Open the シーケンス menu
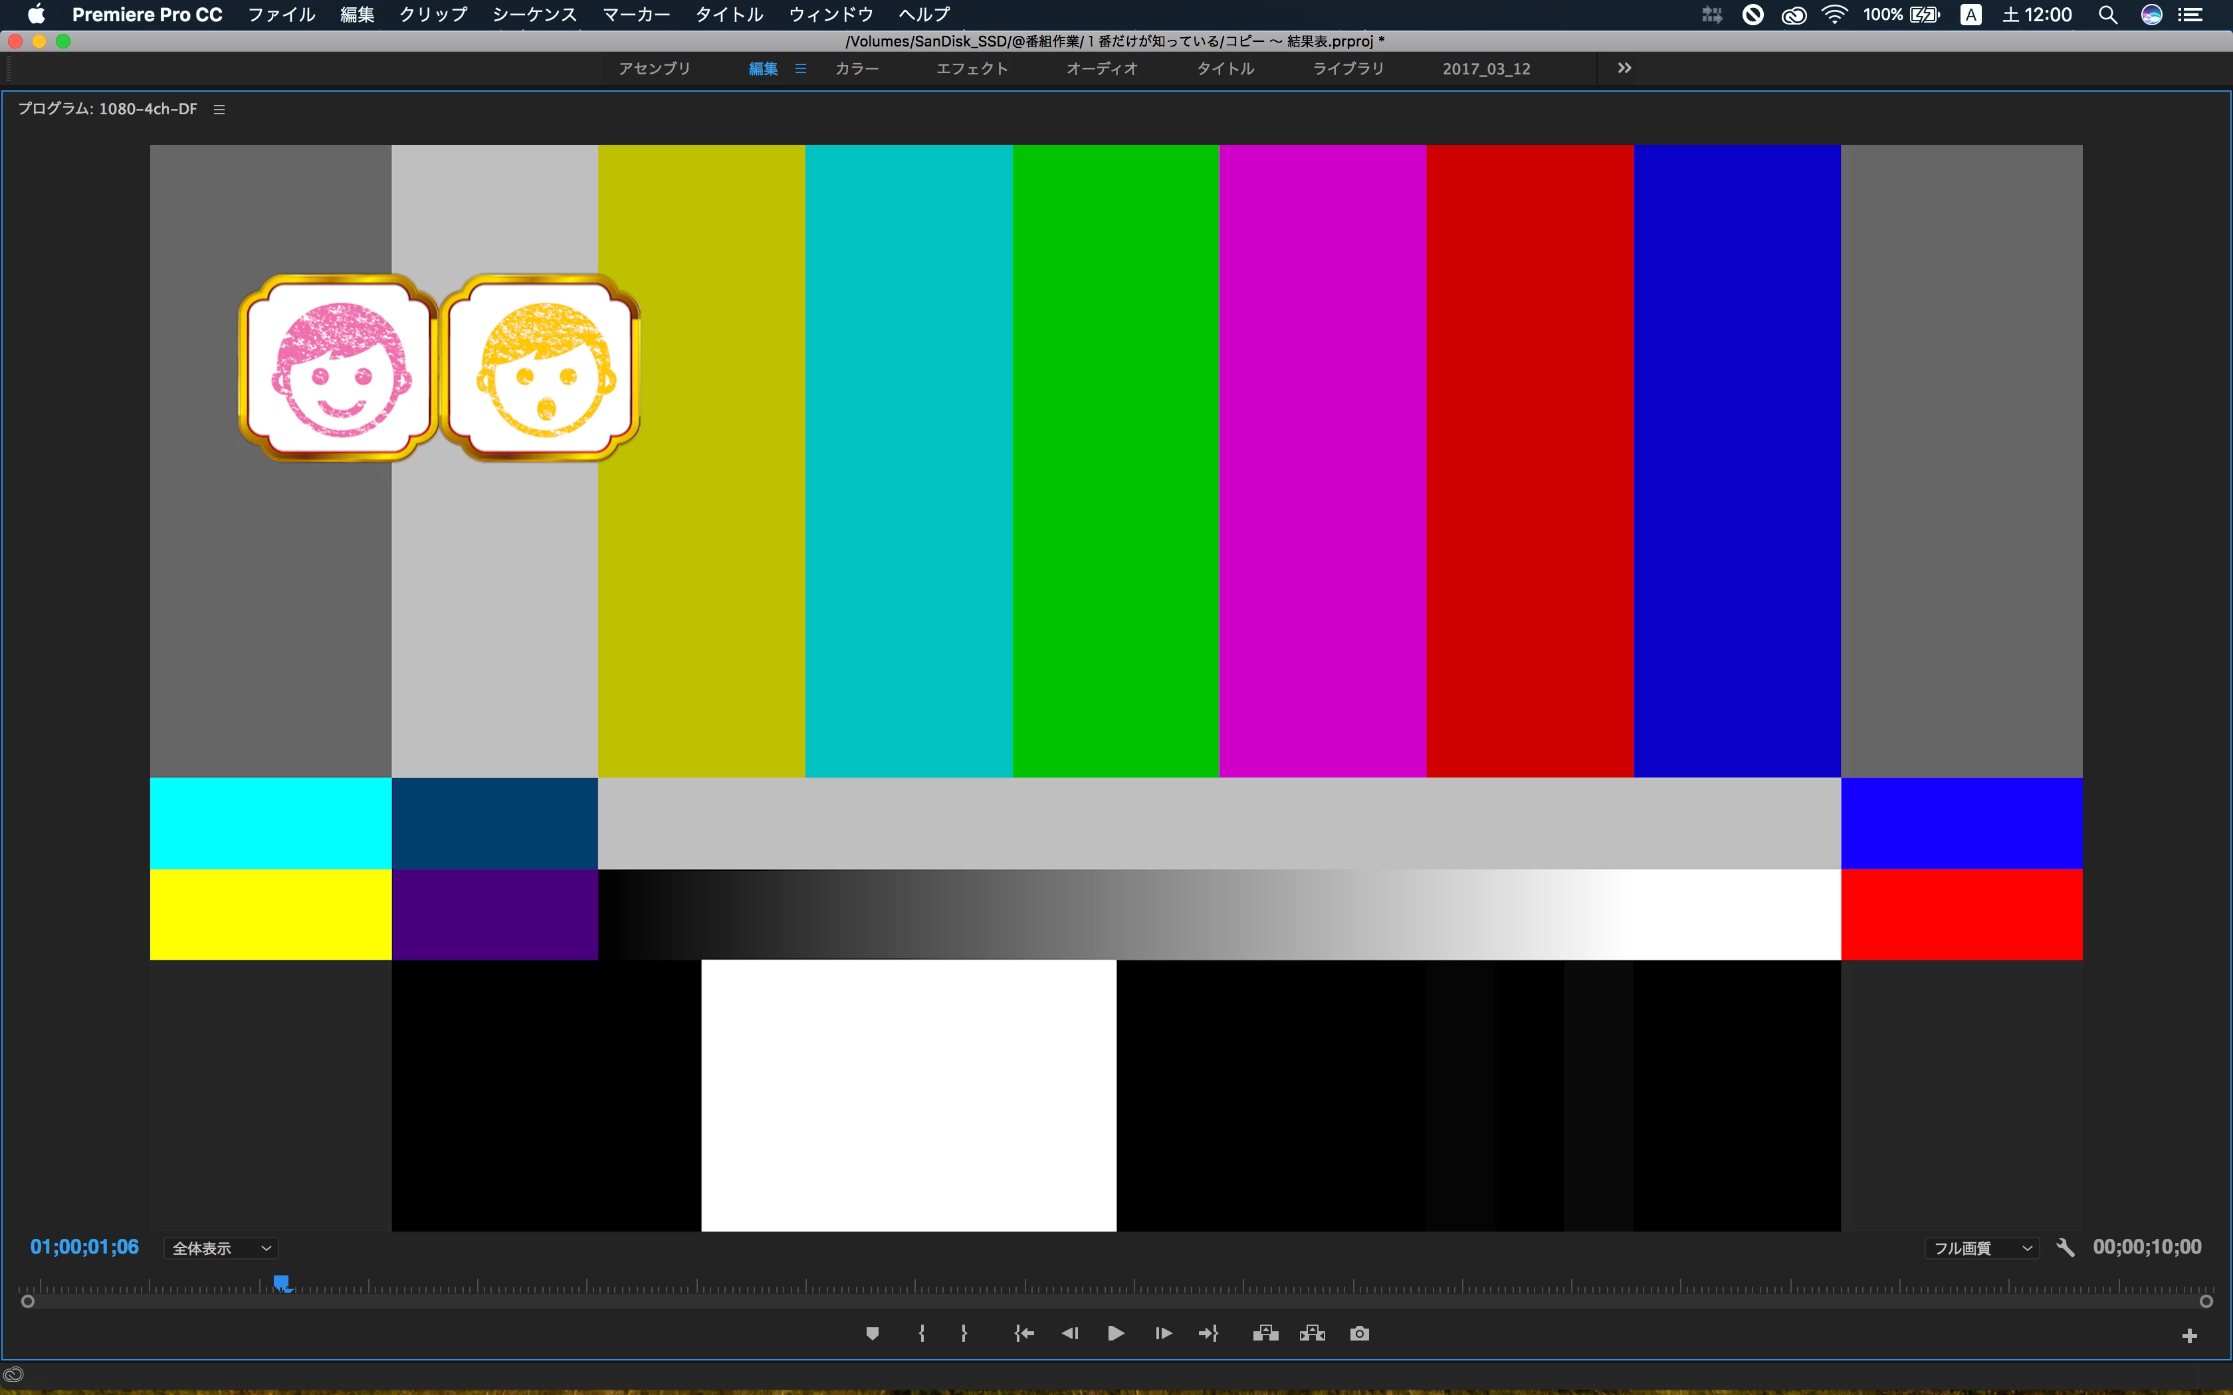Viewport: 2233px width, 1395px height. click(x=534, y=15)
